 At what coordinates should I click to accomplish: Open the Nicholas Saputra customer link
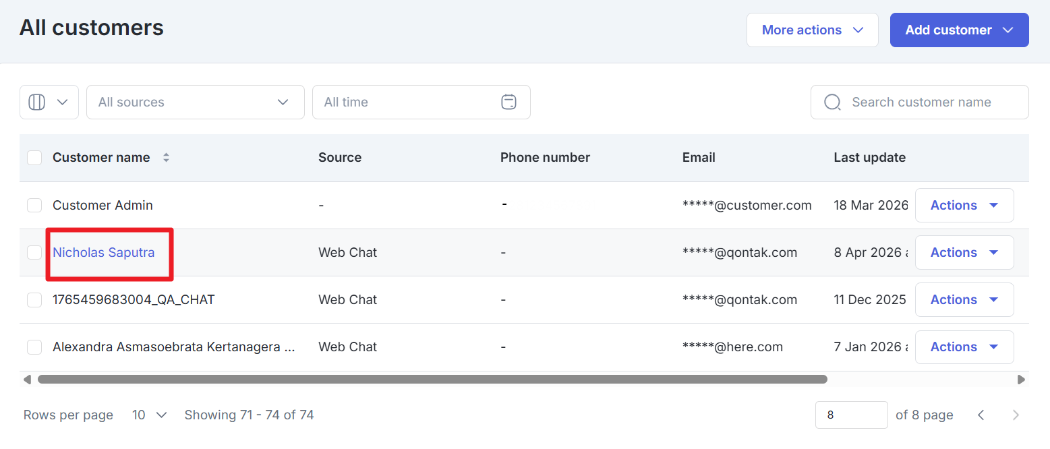coord(104,253)
